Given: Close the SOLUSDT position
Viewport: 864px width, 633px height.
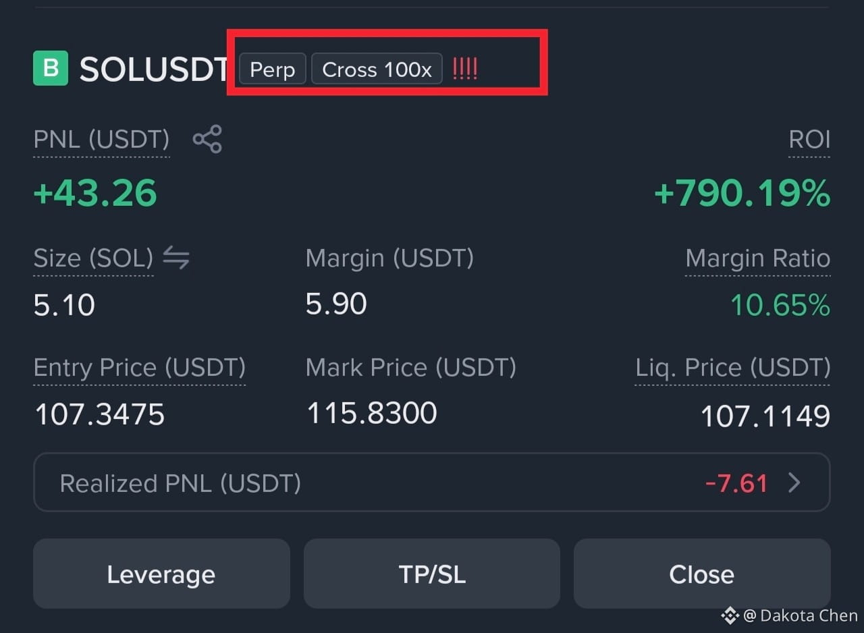Looking at the screenshot, I should click(702, 574).
